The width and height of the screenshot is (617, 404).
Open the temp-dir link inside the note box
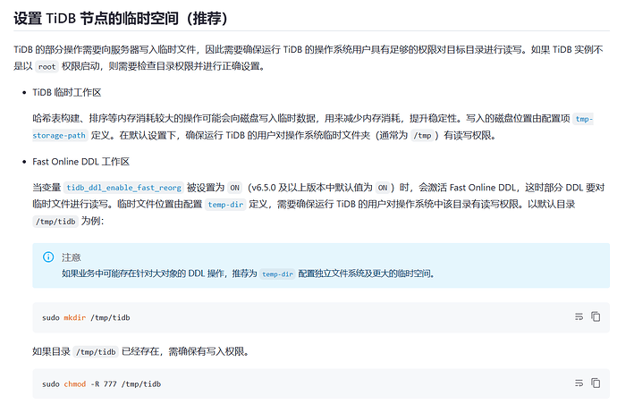(277, 274)
